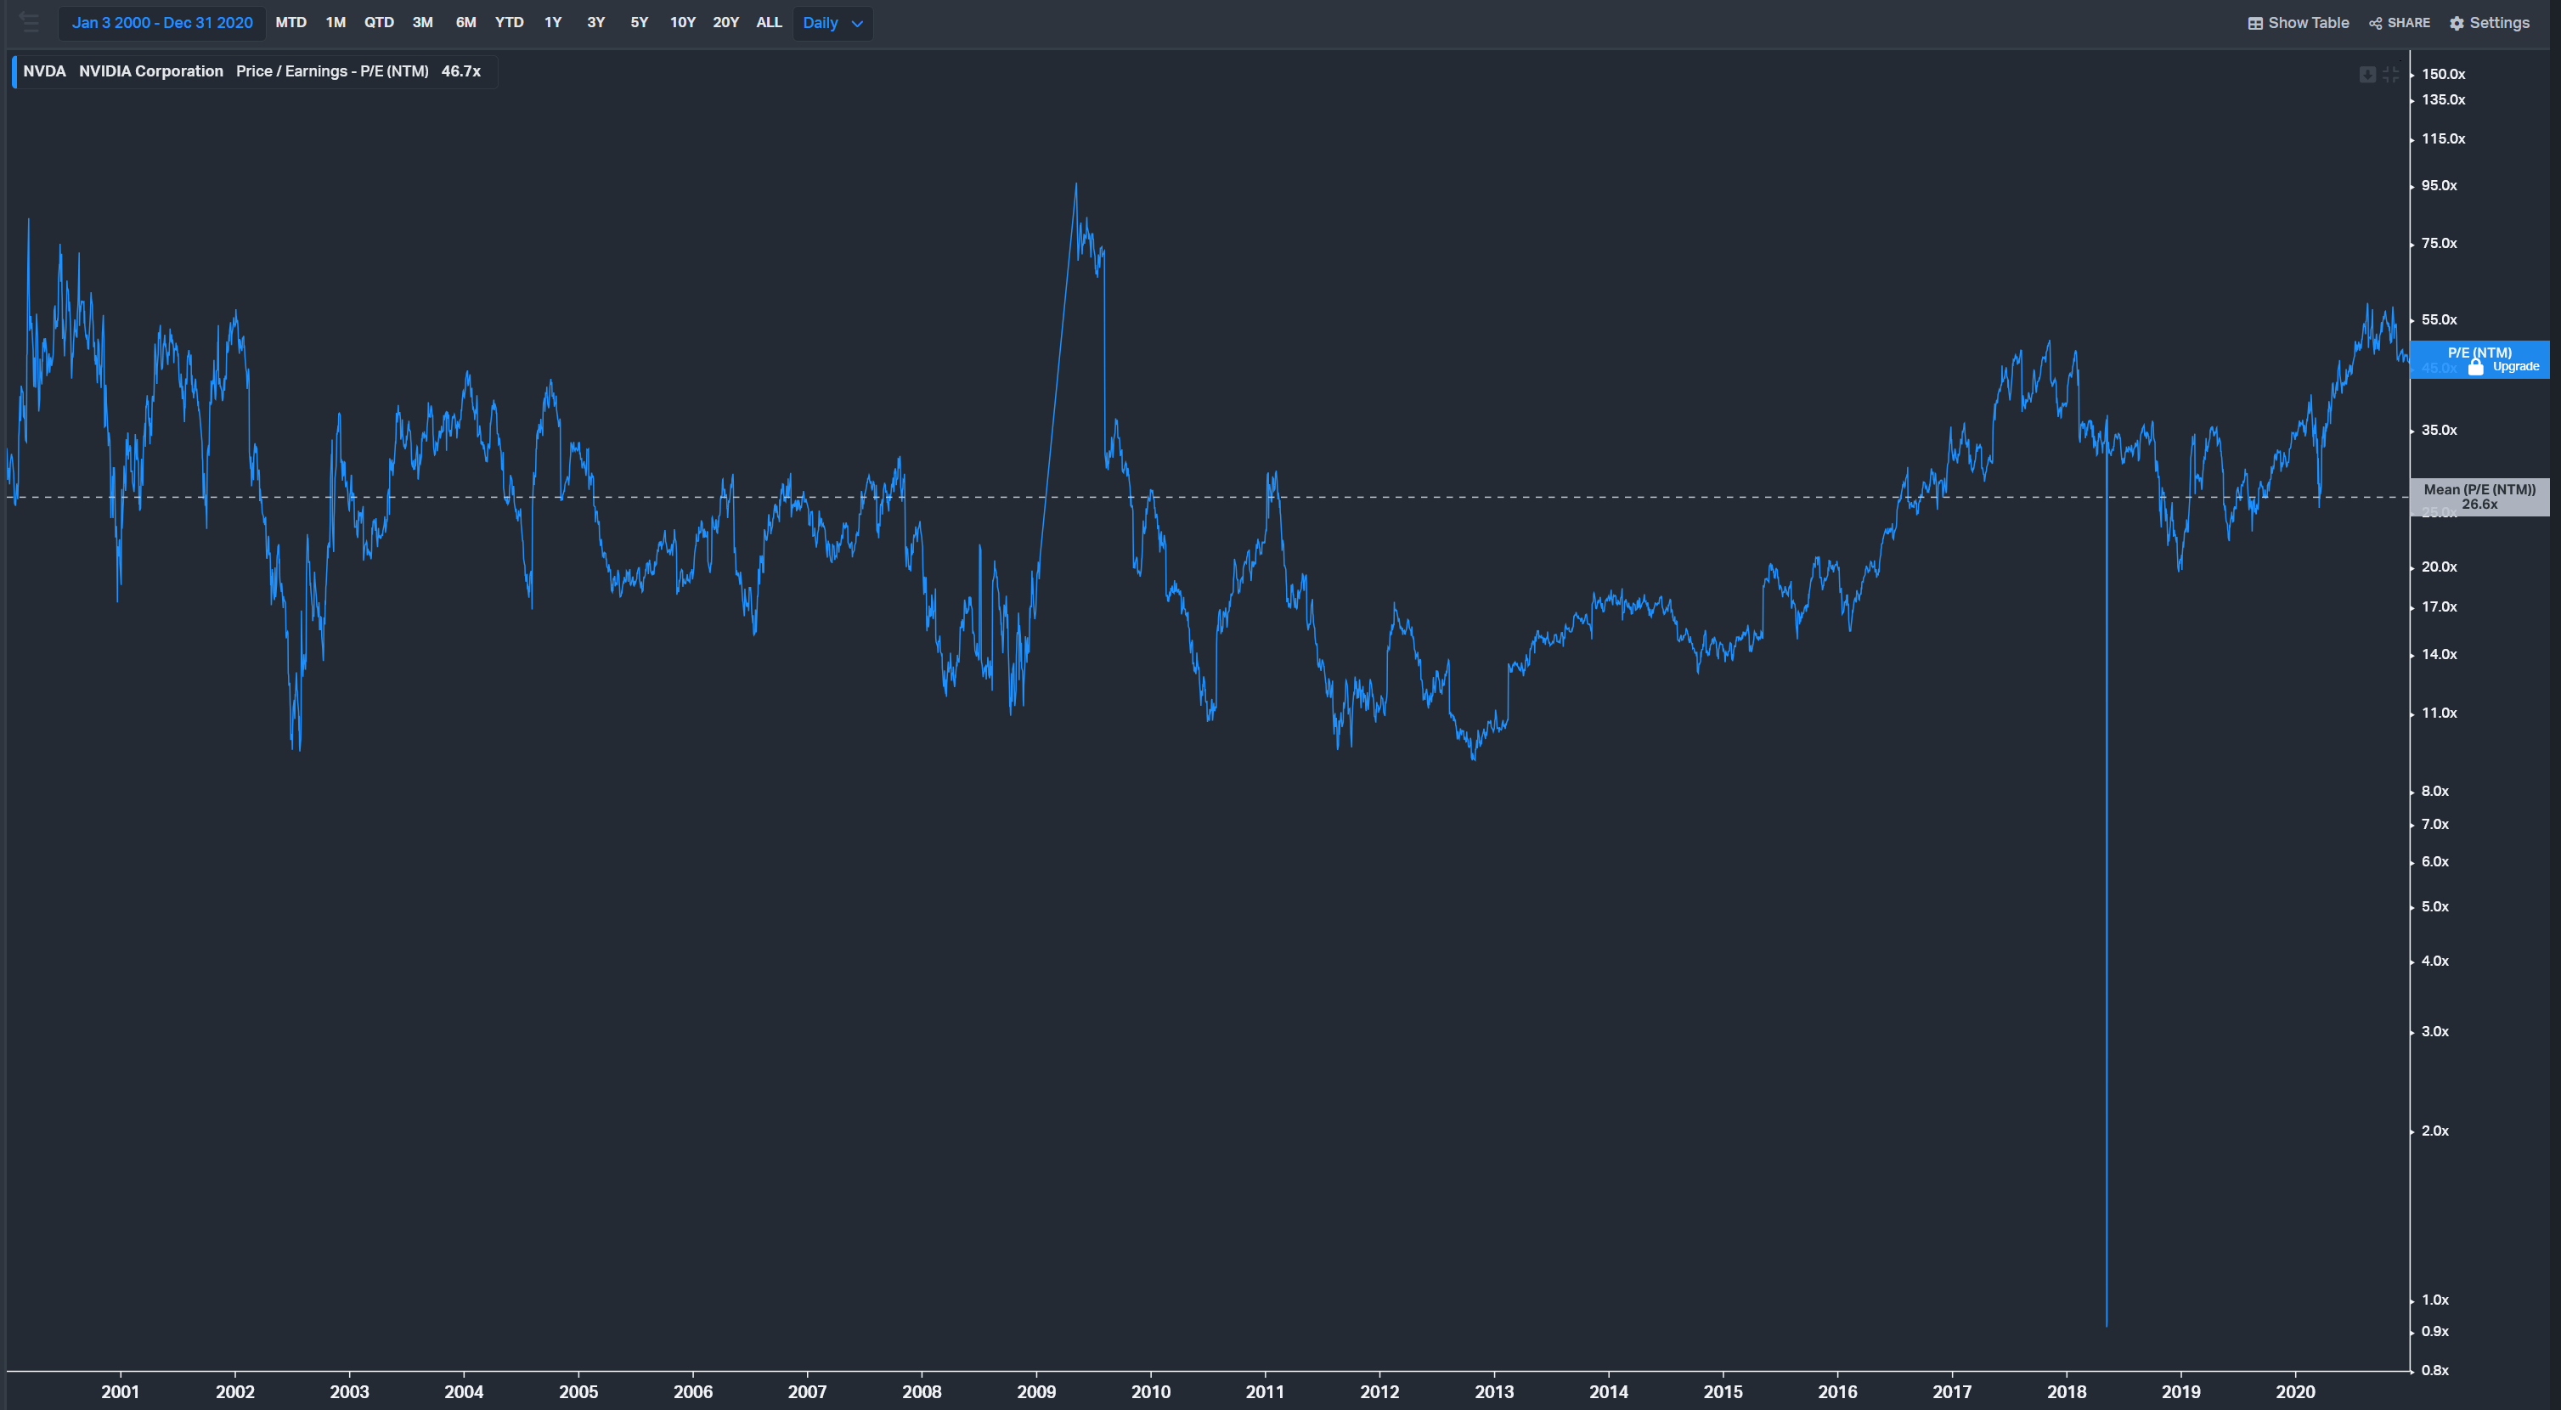This screenshot has height=1410, width=2561.
Task: Choose the 6M range tab
Action: (x=465, y=23)
